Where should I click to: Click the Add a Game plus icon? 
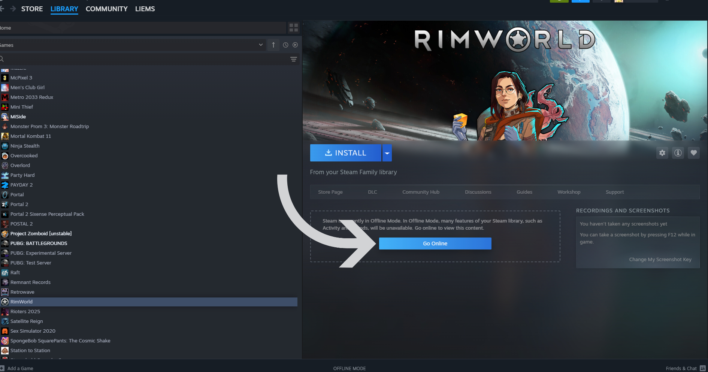coord(2,368)
